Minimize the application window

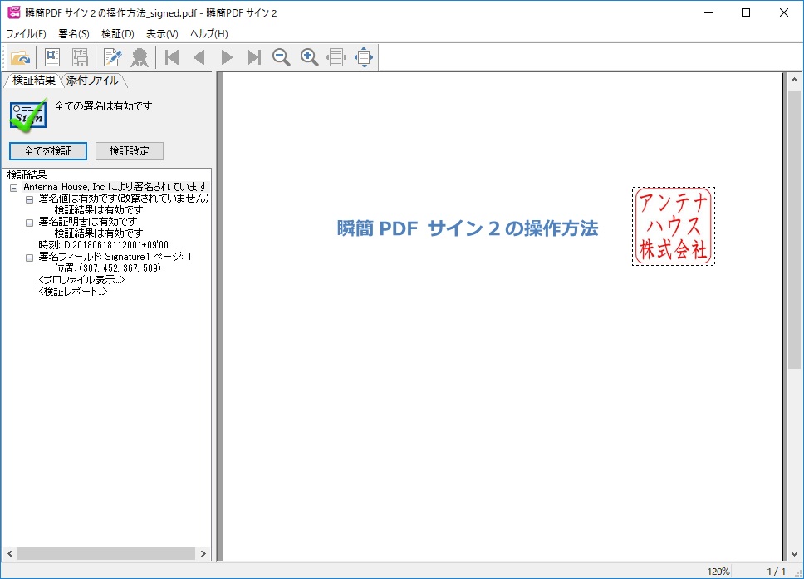[x=708, y=12]
